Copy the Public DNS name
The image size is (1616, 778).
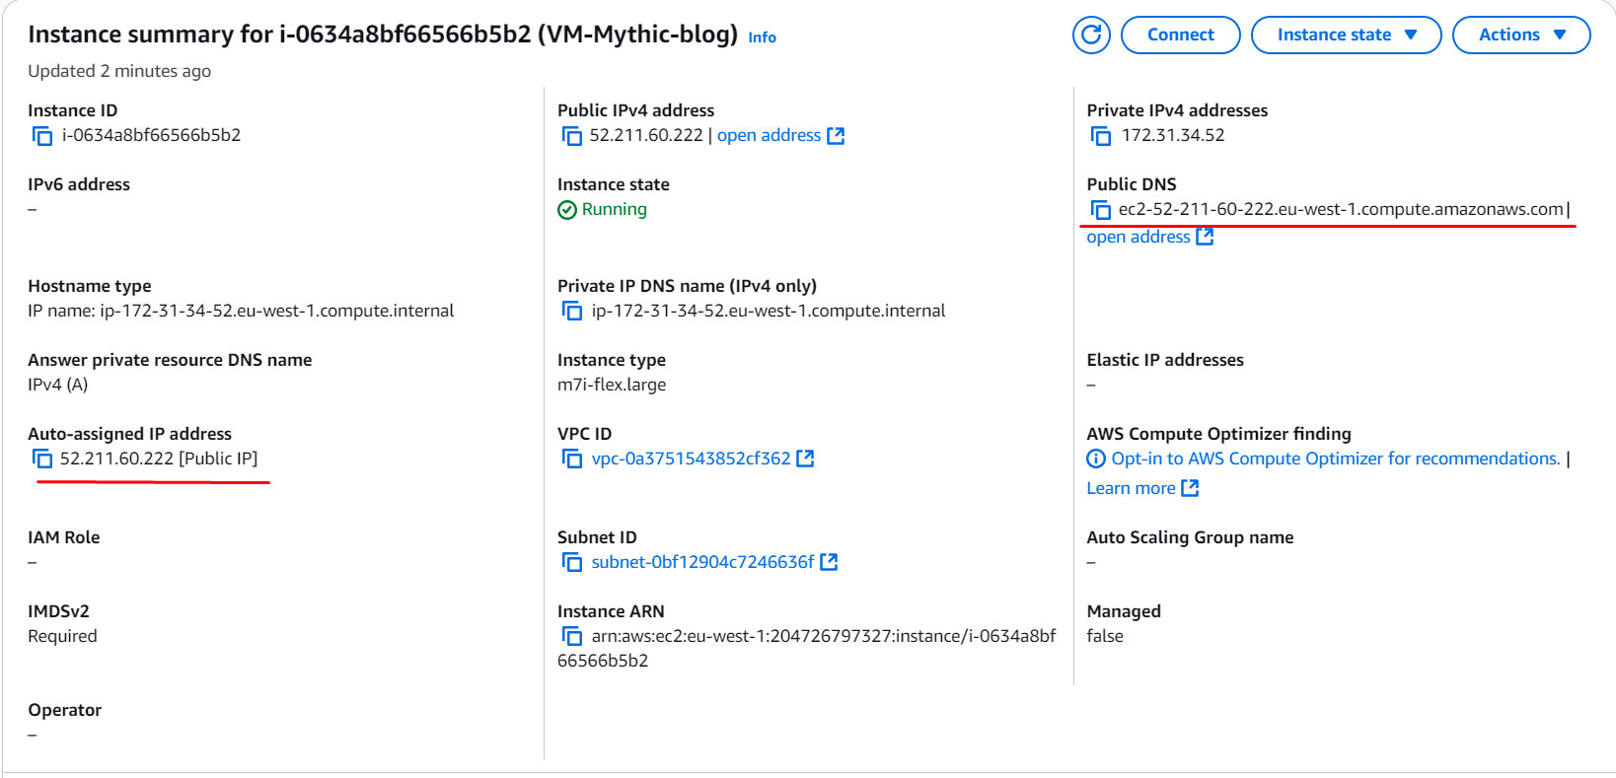(x=1101, y=209)
